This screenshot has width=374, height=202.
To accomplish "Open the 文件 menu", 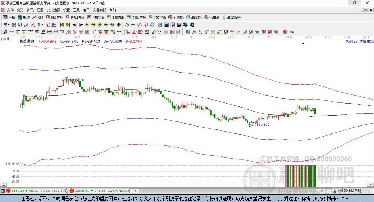I will (11, 10).
